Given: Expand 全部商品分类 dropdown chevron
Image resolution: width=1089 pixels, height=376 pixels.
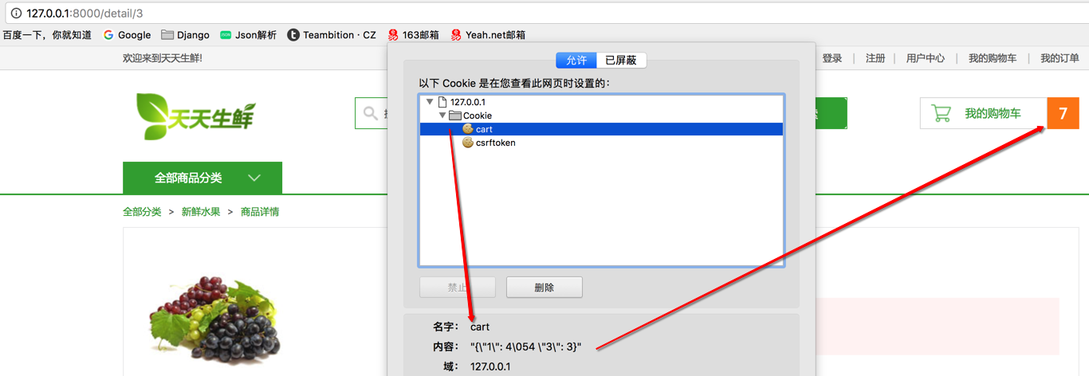Looking at the screenshot, I should [x=254, y=178].
